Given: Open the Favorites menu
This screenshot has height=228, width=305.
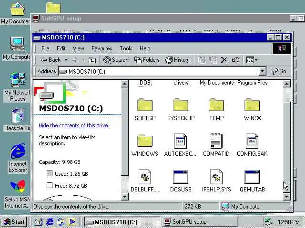Looking at the screenshot, I should [x=102, y=48].
